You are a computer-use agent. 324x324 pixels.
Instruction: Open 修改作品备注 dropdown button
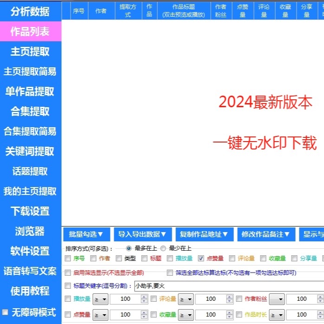pos(266,234)
